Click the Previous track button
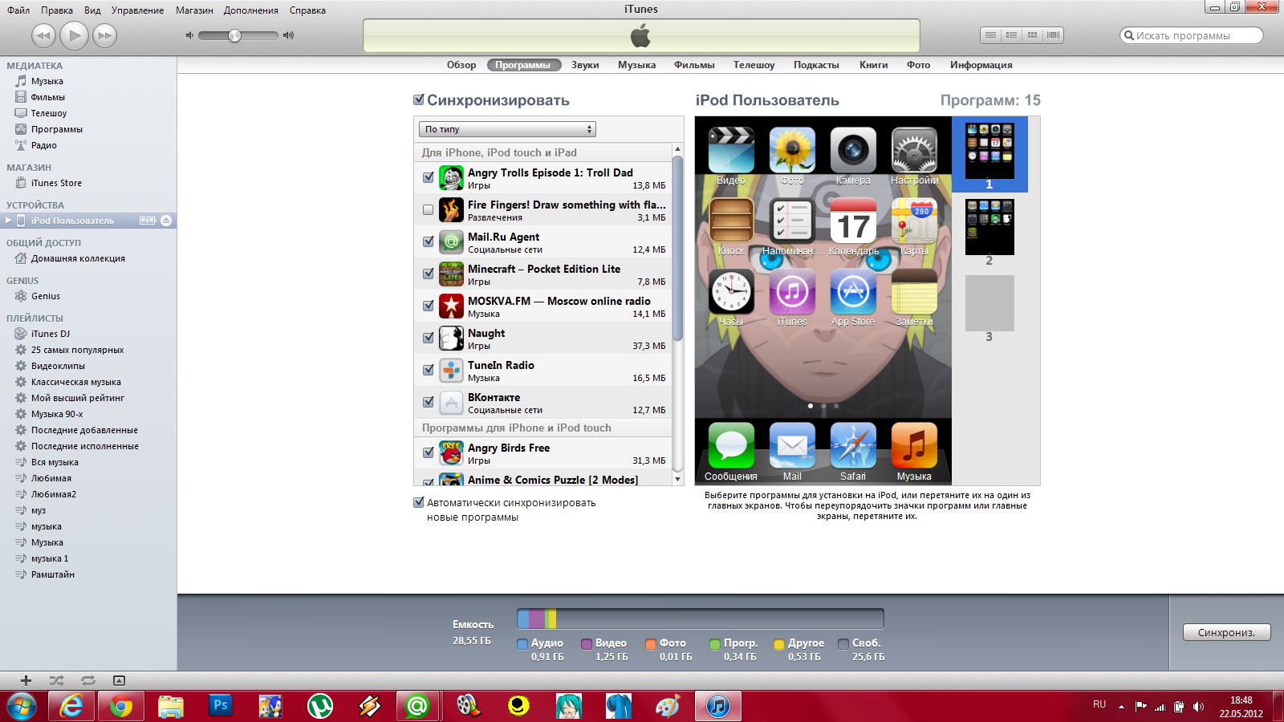Image resolution: width=1284 pixels, height=722 pixels. pyautogui.click(x=43, y=35)
